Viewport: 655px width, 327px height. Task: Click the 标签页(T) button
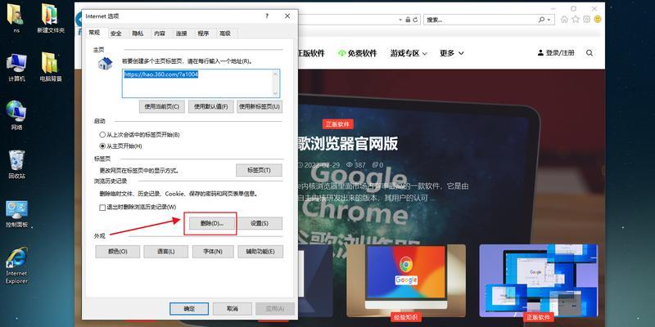(x=259, y=170)
